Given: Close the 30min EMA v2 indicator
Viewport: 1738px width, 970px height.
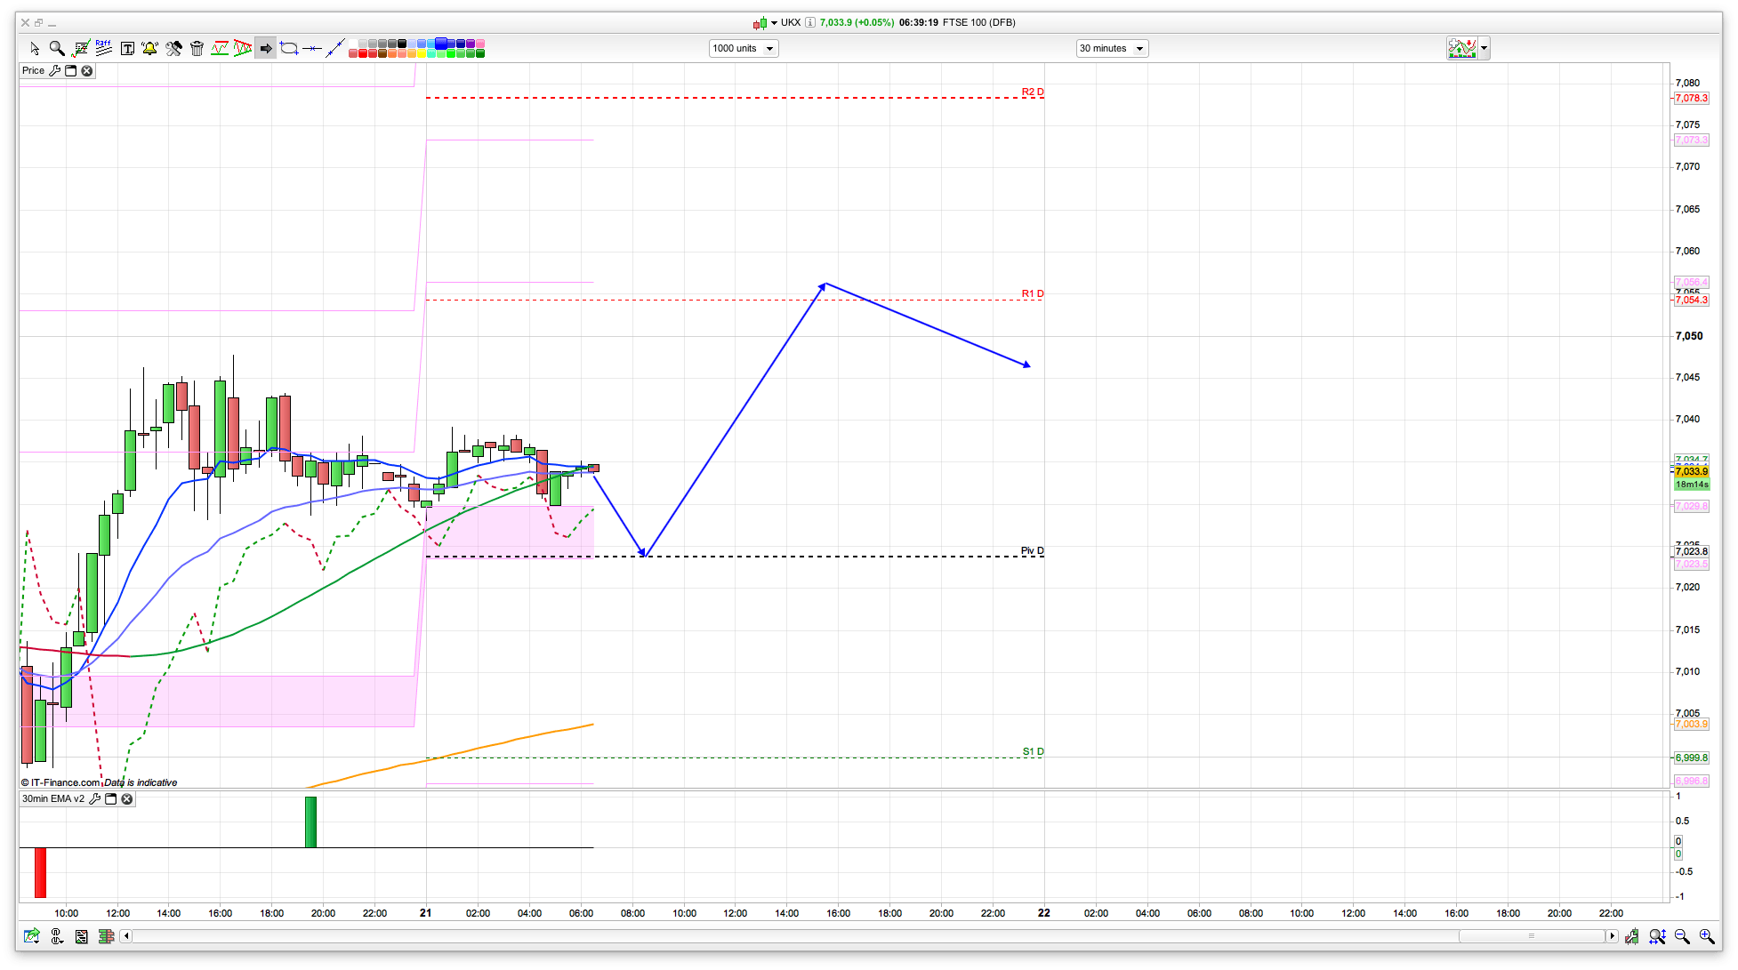Looking at the screenshot, I should point(127,799).
